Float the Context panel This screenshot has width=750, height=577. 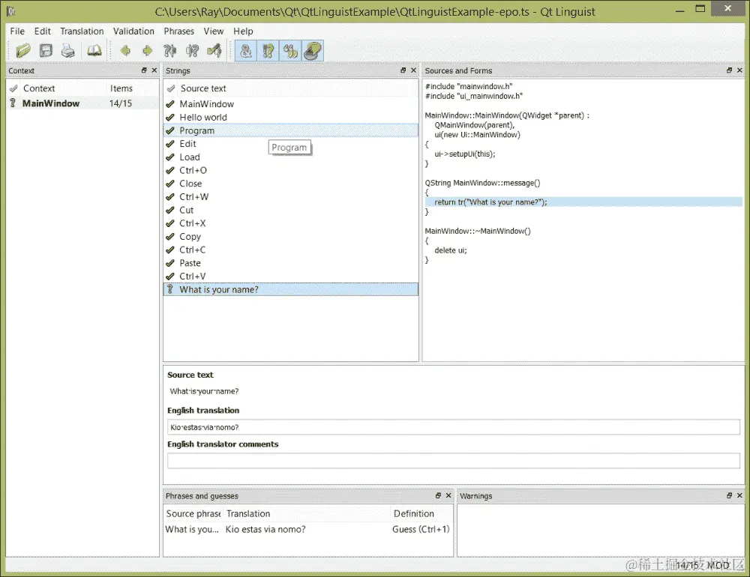144,70
